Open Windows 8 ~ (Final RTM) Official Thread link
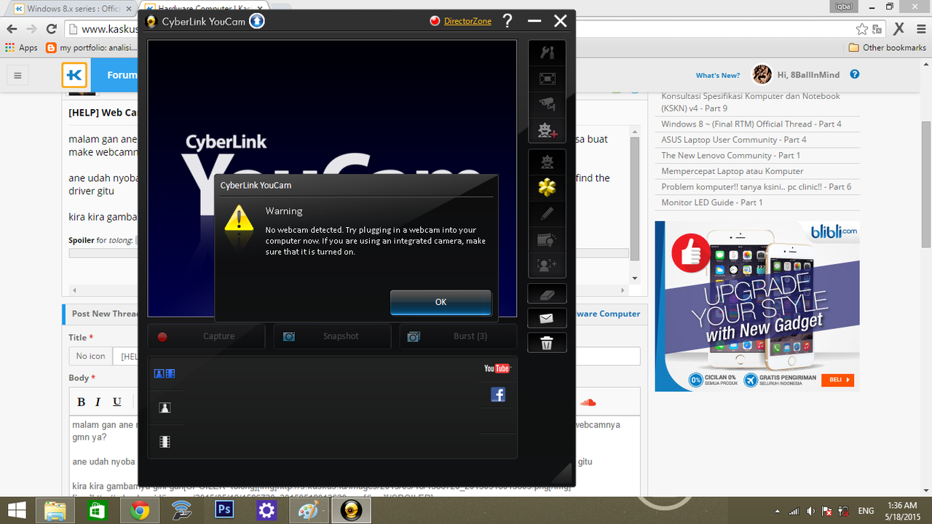 (751, 124)
